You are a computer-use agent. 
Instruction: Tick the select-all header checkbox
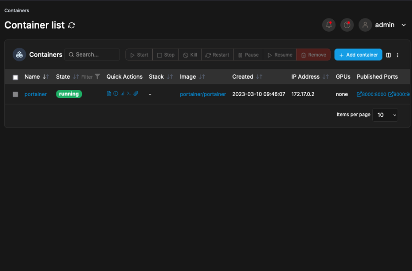click(x=15, y=77)
